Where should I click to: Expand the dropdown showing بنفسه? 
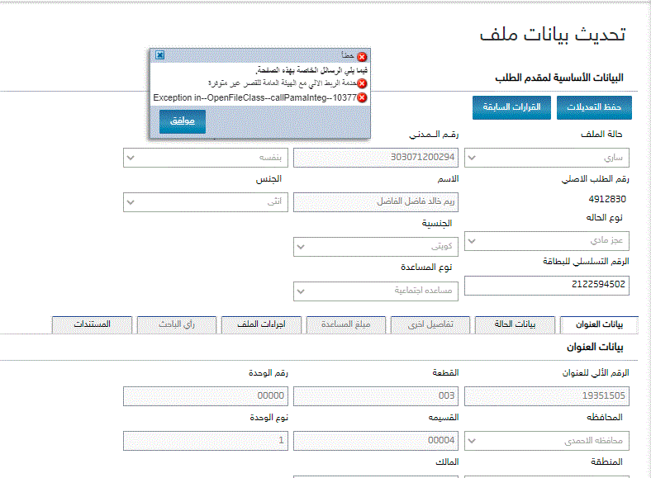[x=206, y=158]
